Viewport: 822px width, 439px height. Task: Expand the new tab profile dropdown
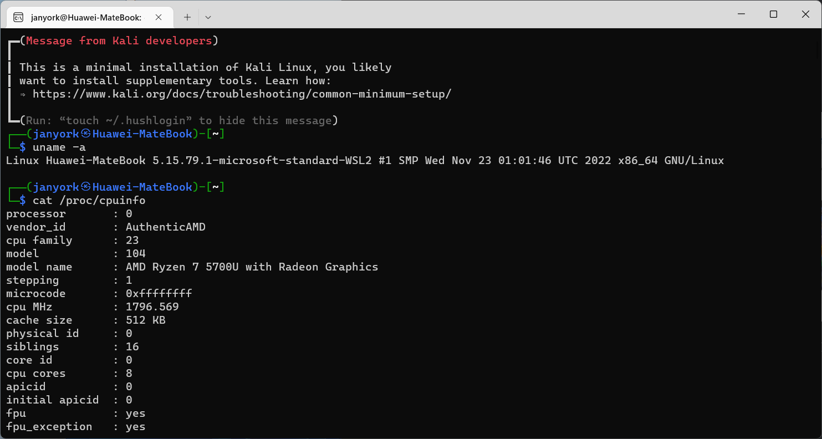coord(208,17)
